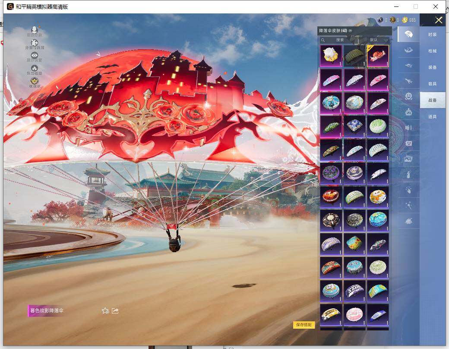
Task: Choose the emoji face category icon
Action: 408,96
